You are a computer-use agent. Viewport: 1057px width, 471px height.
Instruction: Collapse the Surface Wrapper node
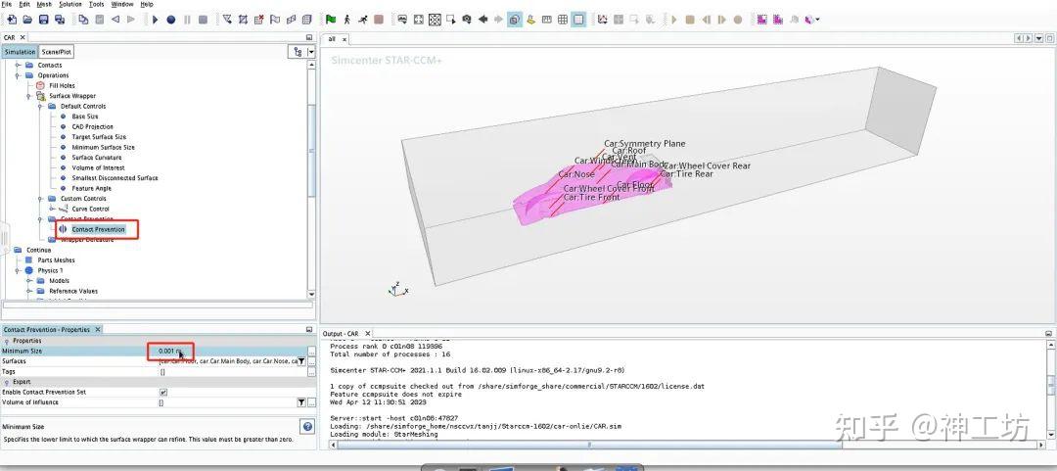point(29,96)
